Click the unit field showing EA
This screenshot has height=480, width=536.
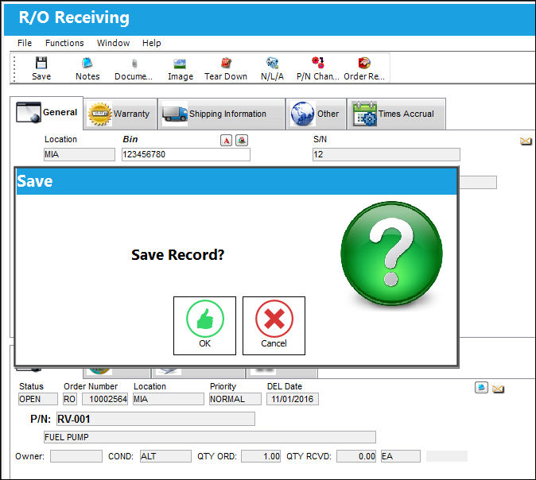[x=401, y=456]
